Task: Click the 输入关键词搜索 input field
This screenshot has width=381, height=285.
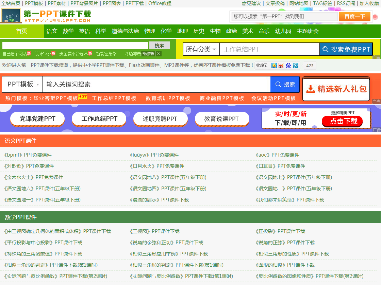Action: pos(156,84)
